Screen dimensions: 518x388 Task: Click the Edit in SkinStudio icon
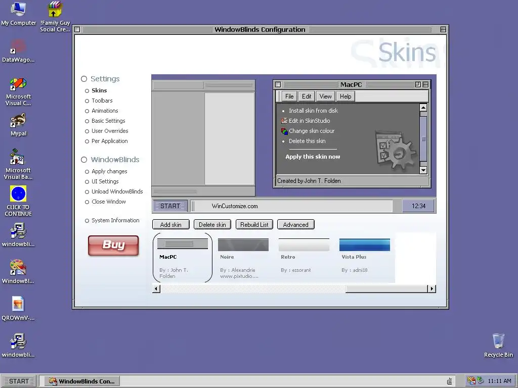[x=284, y=121]
